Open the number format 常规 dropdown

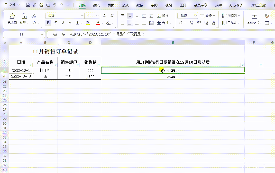[x=195, y=16]
